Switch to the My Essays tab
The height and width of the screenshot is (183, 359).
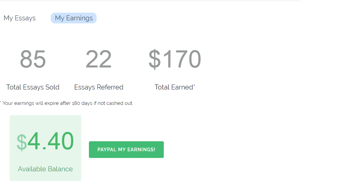pos(19,18)
